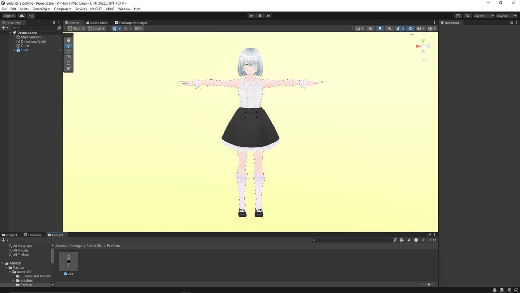This screenshot has width=520, height=293.
Task: Open the Pivot handle position dropdown
Action: pos(76,28)
